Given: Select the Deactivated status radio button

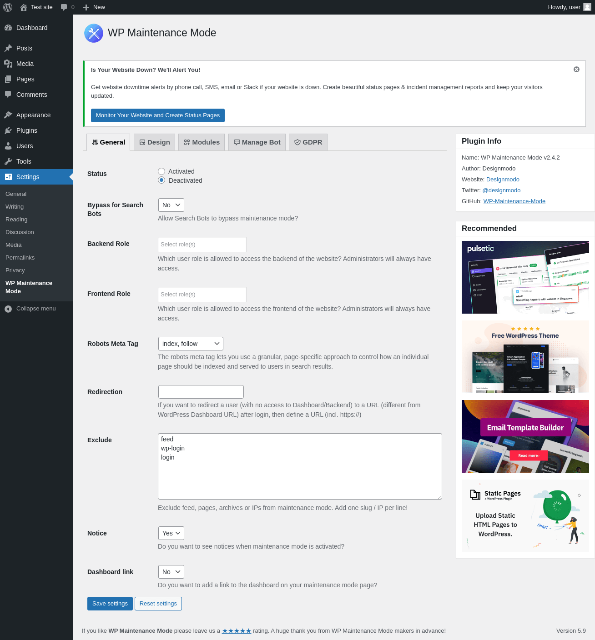Looking at the screenshot, I should pyautogui.click(x=161, y=180).
